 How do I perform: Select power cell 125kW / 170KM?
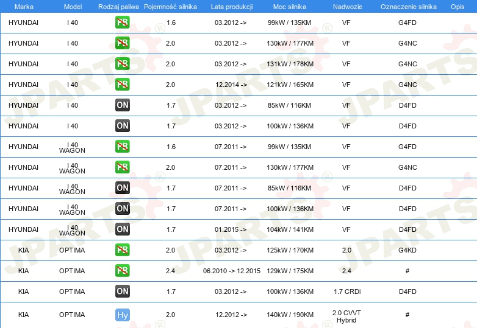290,250
